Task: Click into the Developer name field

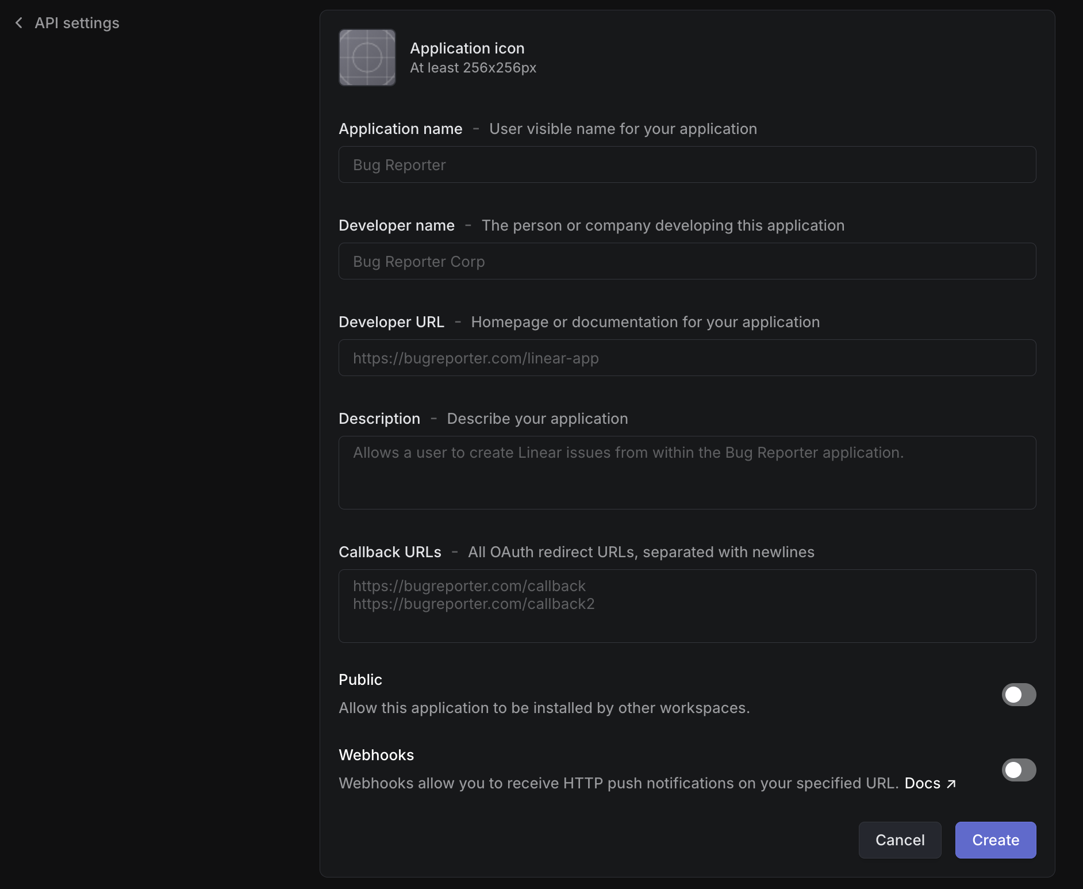Action: pos(687,262)
